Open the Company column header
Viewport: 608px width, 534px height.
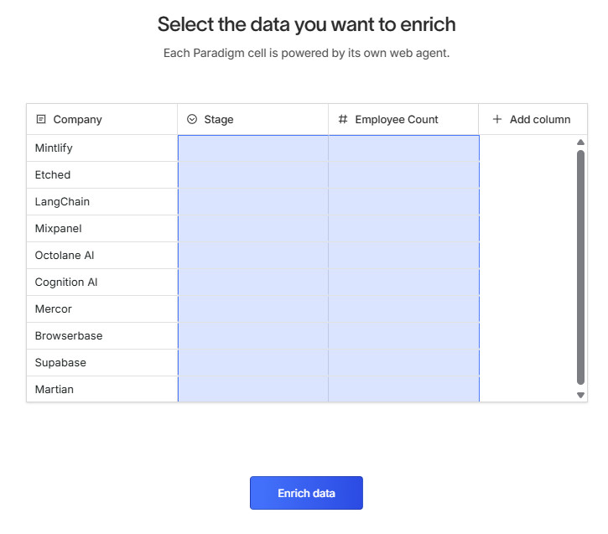(x=101, y=119)
